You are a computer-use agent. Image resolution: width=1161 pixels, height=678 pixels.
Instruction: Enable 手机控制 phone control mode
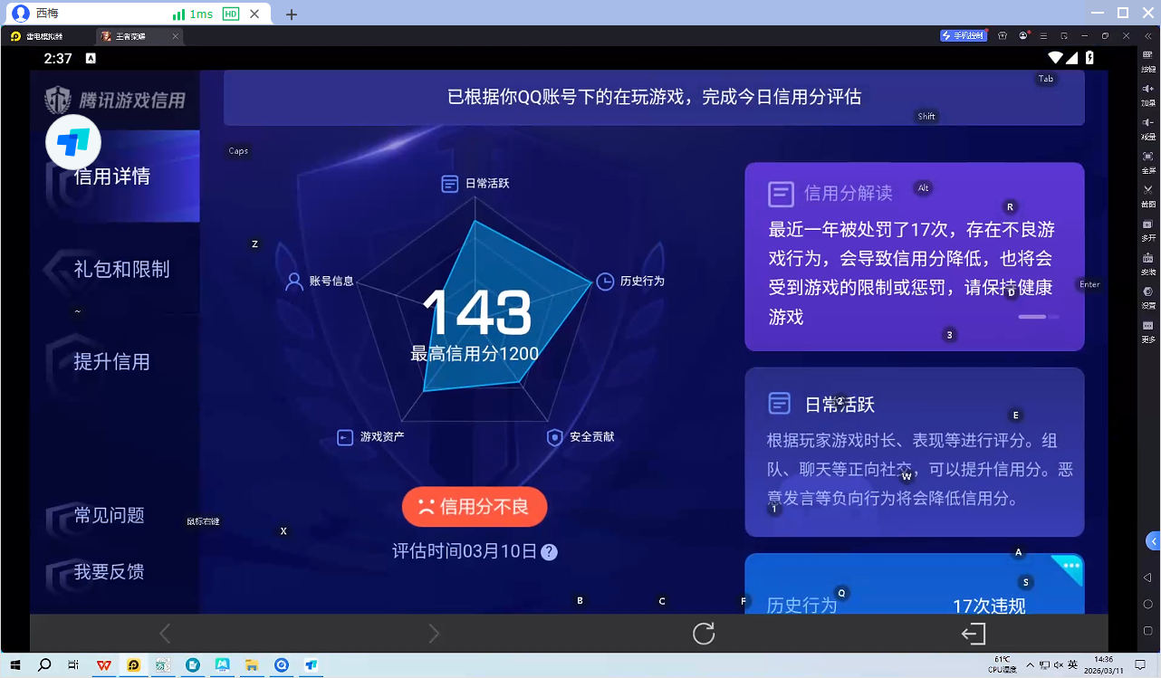point(963,34)
